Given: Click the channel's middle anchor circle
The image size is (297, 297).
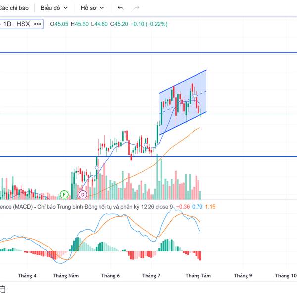Looking at the screenshot, I should coord(195,96).
